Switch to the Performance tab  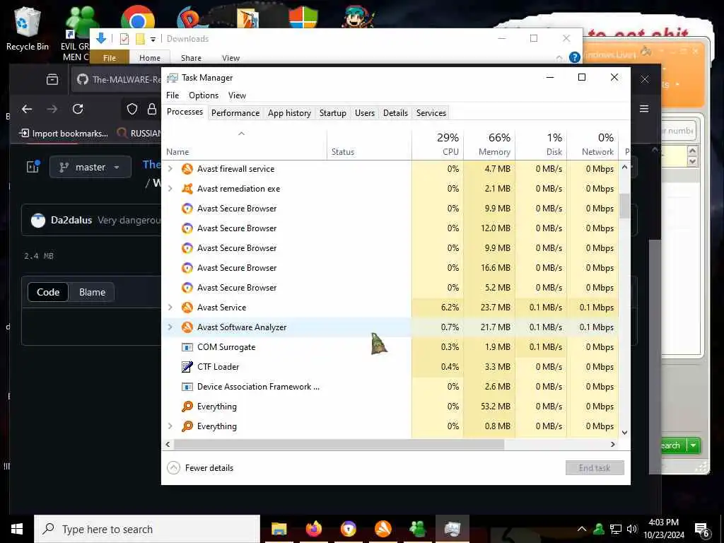[x=235, y=113]
